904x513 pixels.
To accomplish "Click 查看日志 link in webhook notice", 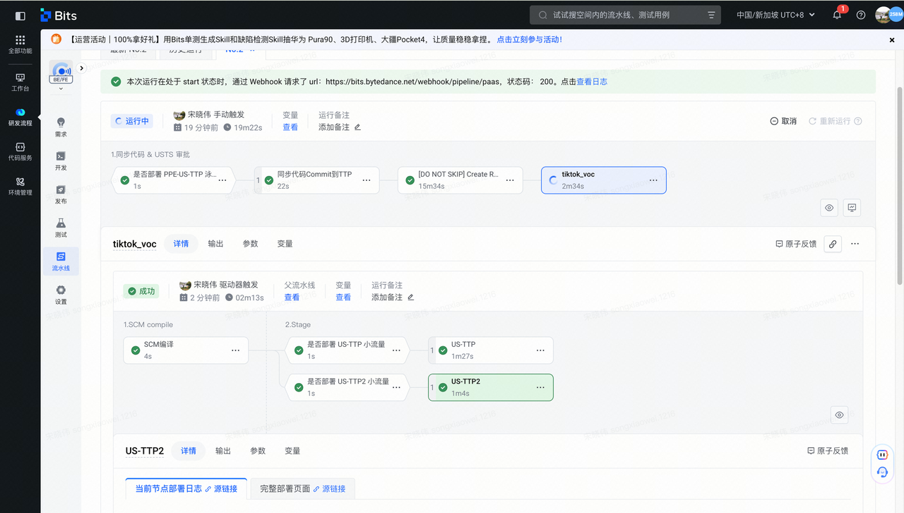I will point(592,81).
